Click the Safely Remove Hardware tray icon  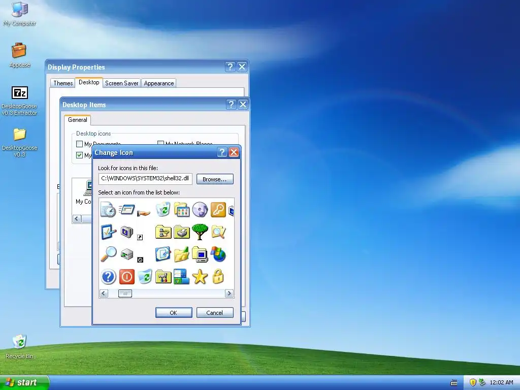coord(482,382)
